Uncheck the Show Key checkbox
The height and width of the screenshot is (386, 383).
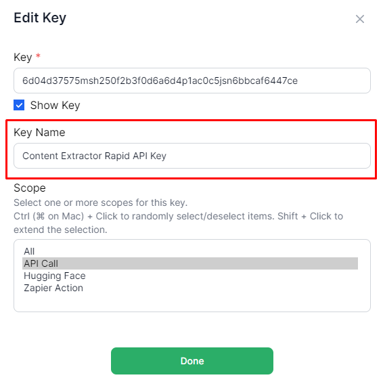click(19, 105)
